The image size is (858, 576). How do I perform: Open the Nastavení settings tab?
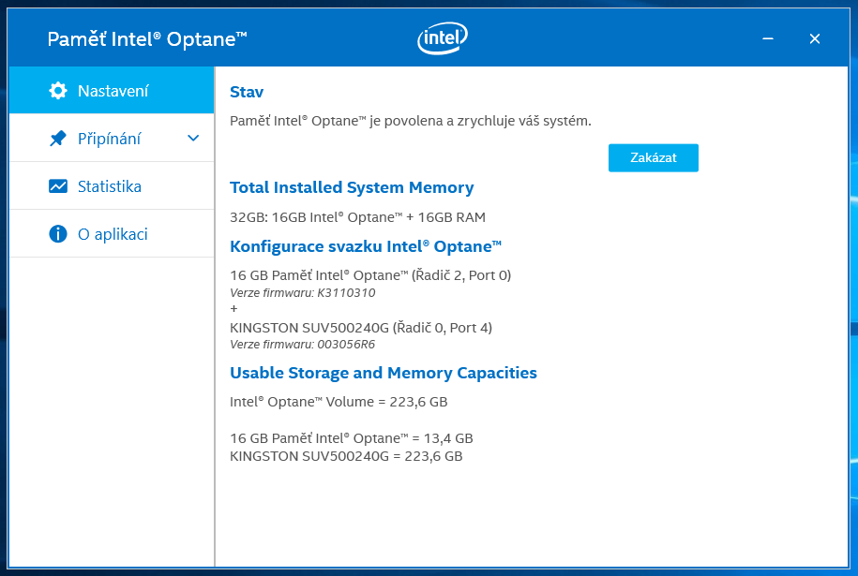pyautogui.click(x=113, y=91)
